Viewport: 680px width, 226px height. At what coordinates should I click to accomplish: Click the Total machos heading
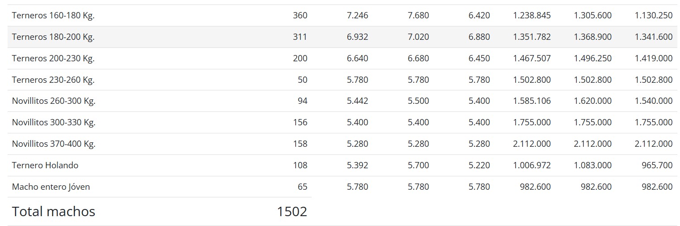[x=54, y=212]
